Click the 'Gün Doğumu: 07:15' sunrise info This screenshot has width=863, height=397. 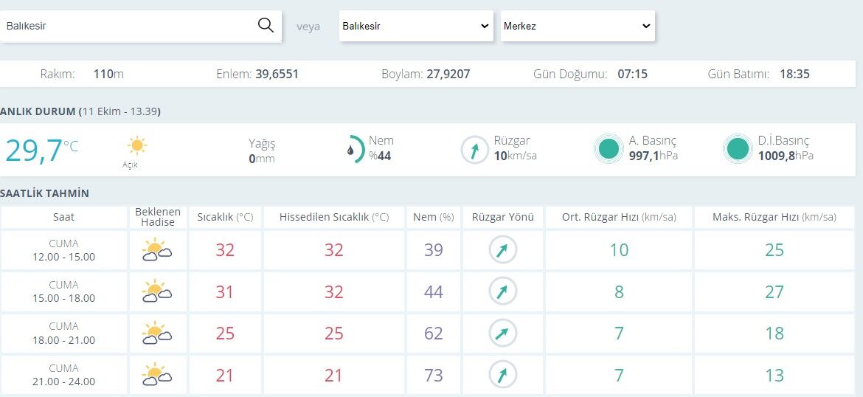(x=591, y=74)
